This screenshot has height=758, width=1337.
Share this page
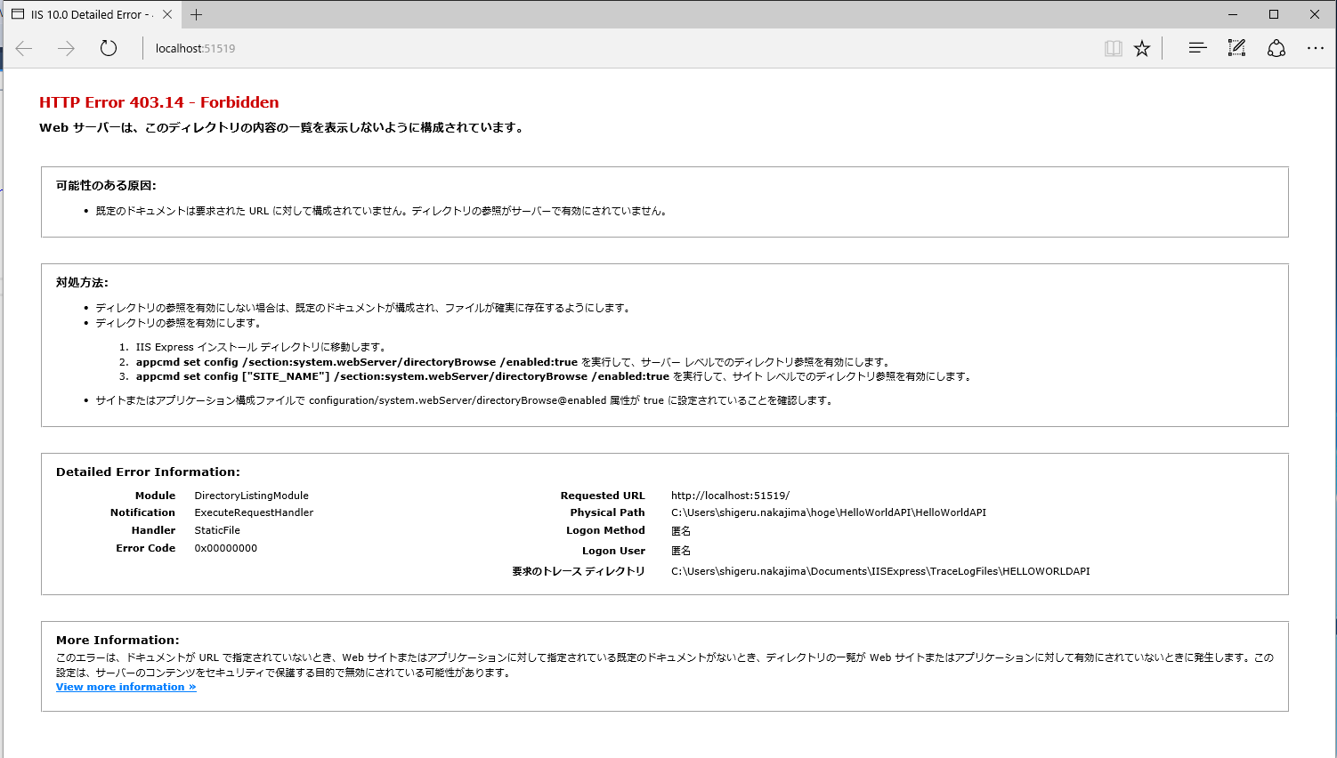click(1276, 48)
